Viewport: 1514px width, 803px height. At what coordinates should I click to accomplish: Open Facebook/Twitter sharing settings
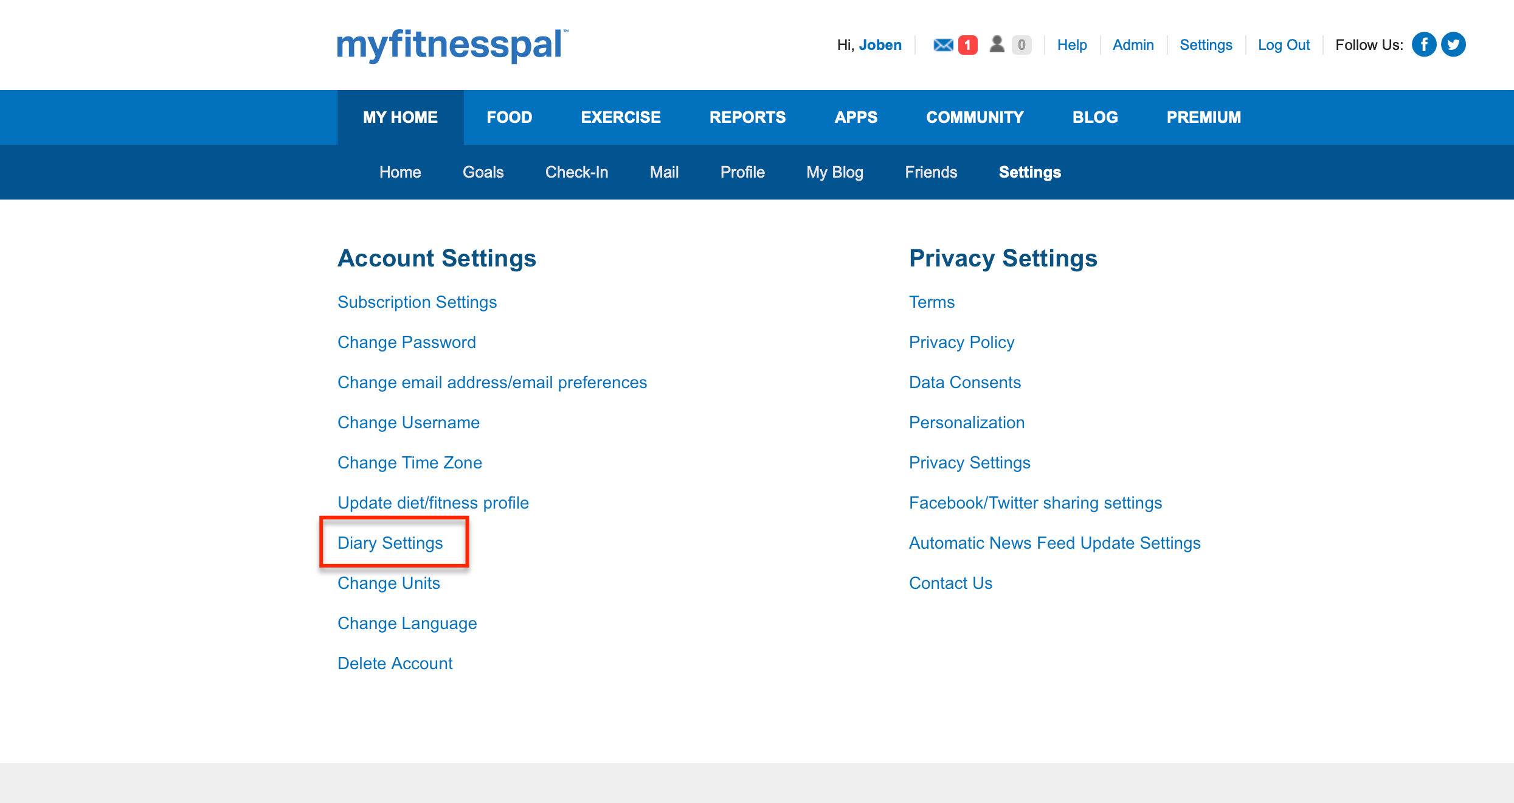pyautogui.click(x=1035, y=503)
